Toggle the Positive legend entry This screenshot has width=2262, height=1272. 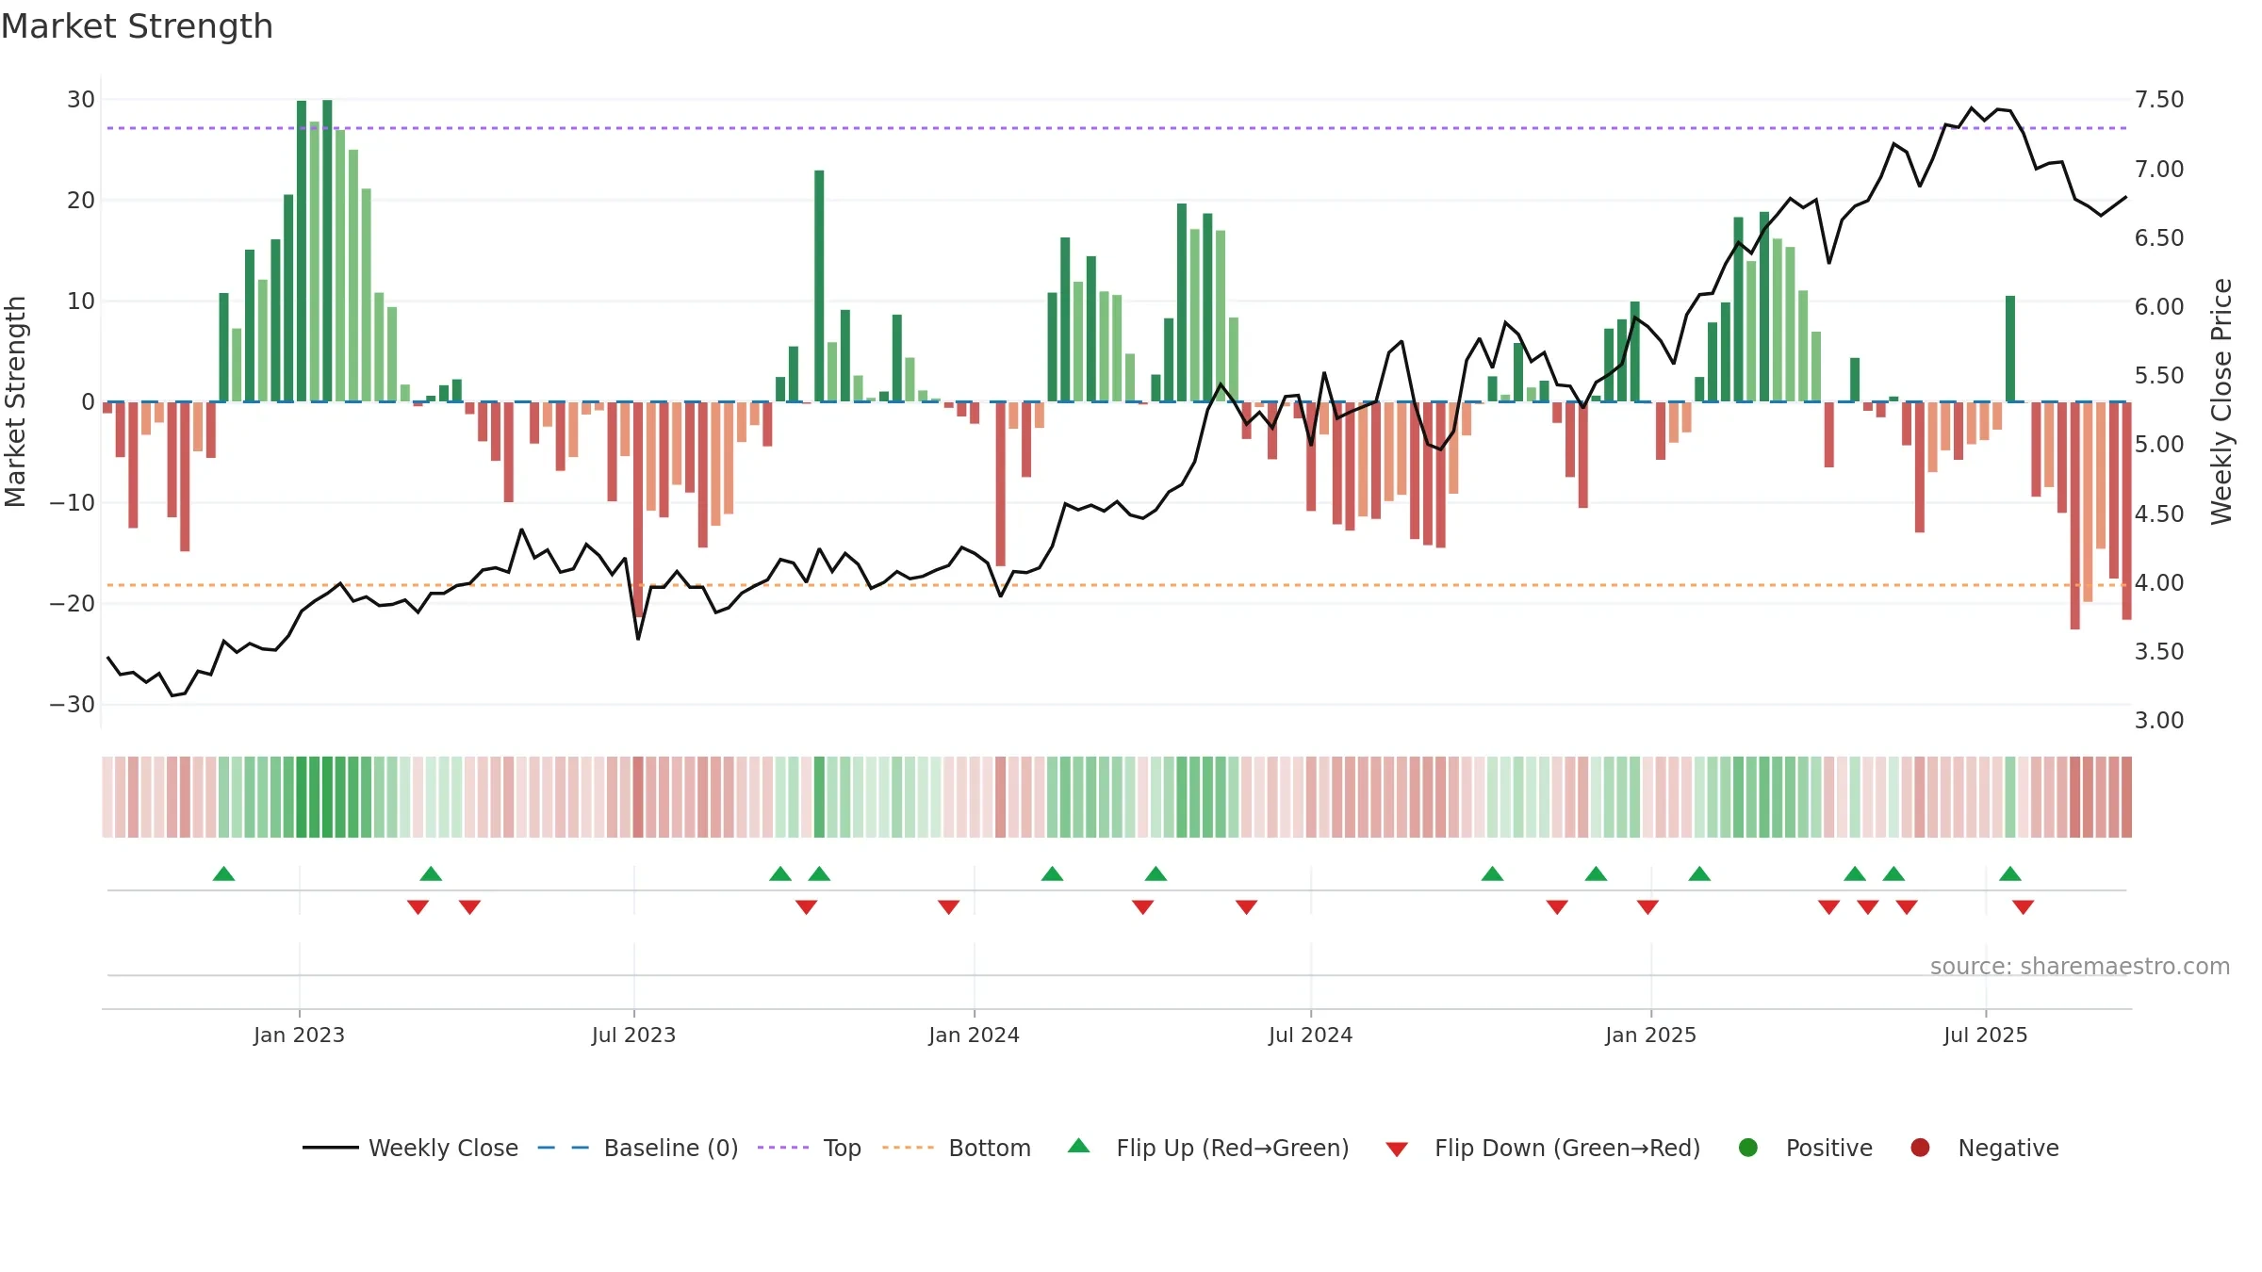coord(1805,1148)
